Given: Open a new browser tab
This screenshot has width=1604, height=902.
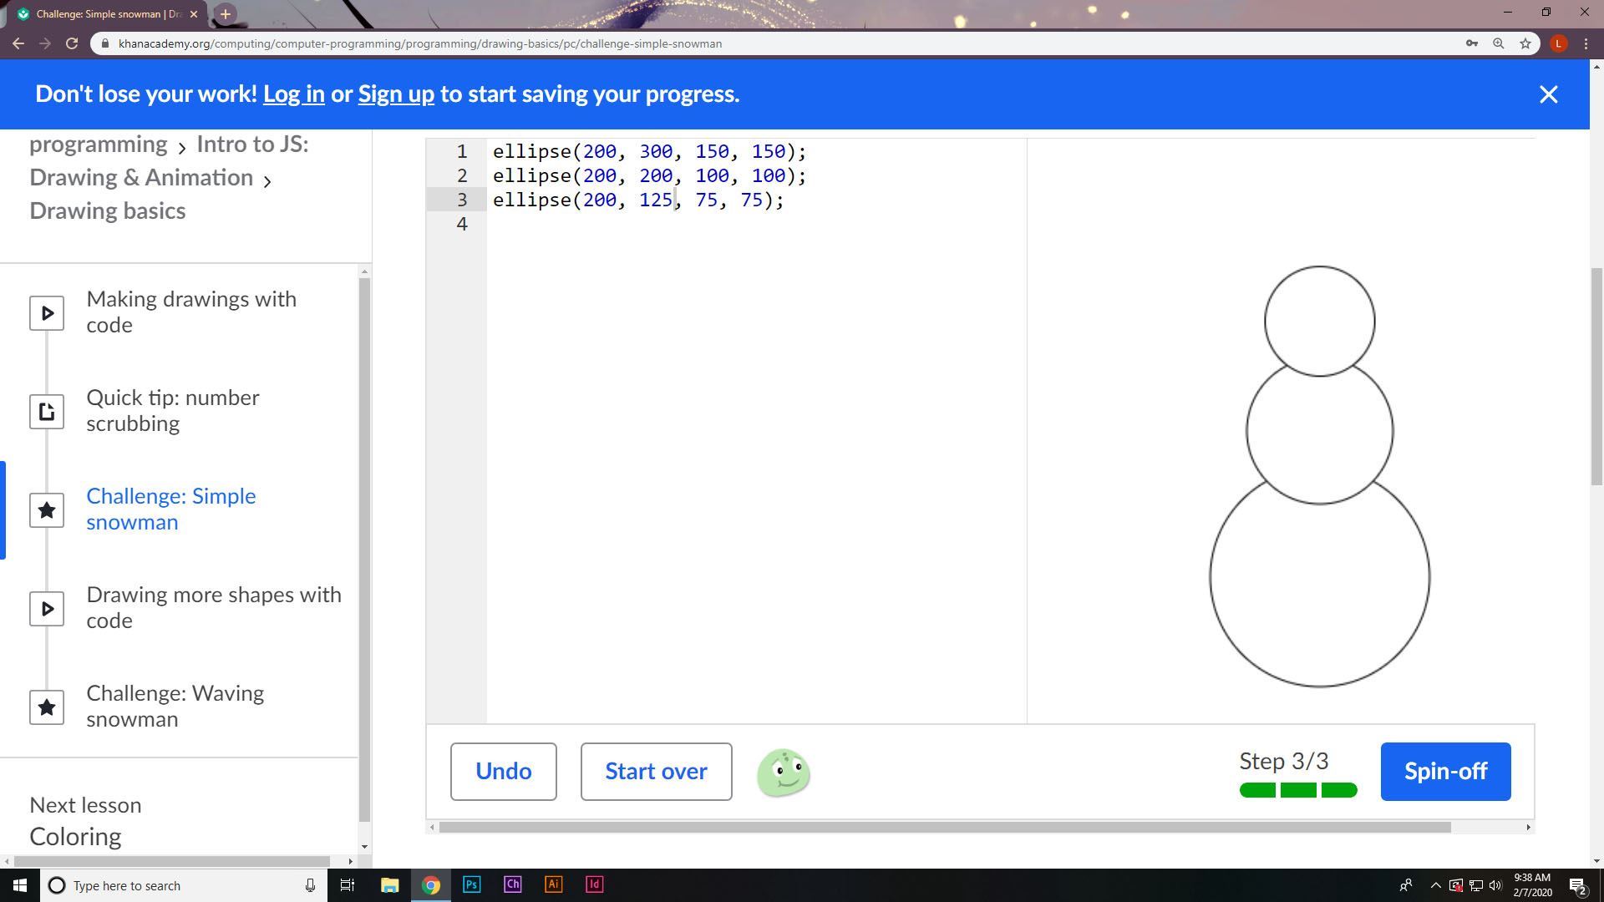Looking at the screenshot, I should [225, 13].
